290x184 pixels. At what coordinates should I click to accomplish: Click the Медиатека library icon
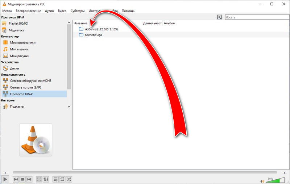click(x=4, y=30)
